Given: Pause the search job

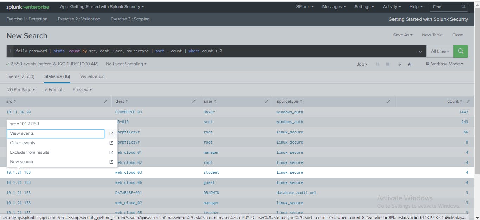Looking at the screenshot, I should pyautogui.click(x=377, y=64).
